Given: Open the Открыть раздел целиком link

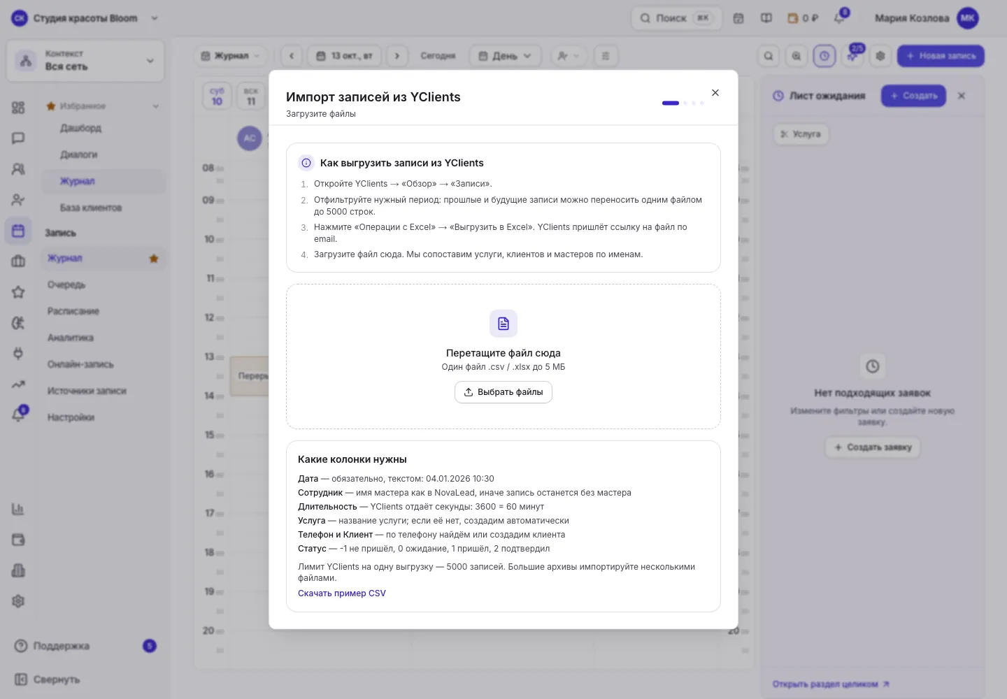Looking at the screenshot, I should point(831,684).
